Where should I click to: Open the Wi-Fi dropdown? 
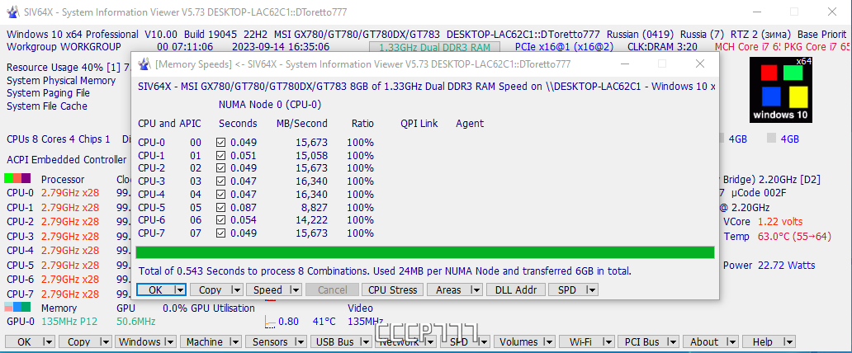[609, 342]
